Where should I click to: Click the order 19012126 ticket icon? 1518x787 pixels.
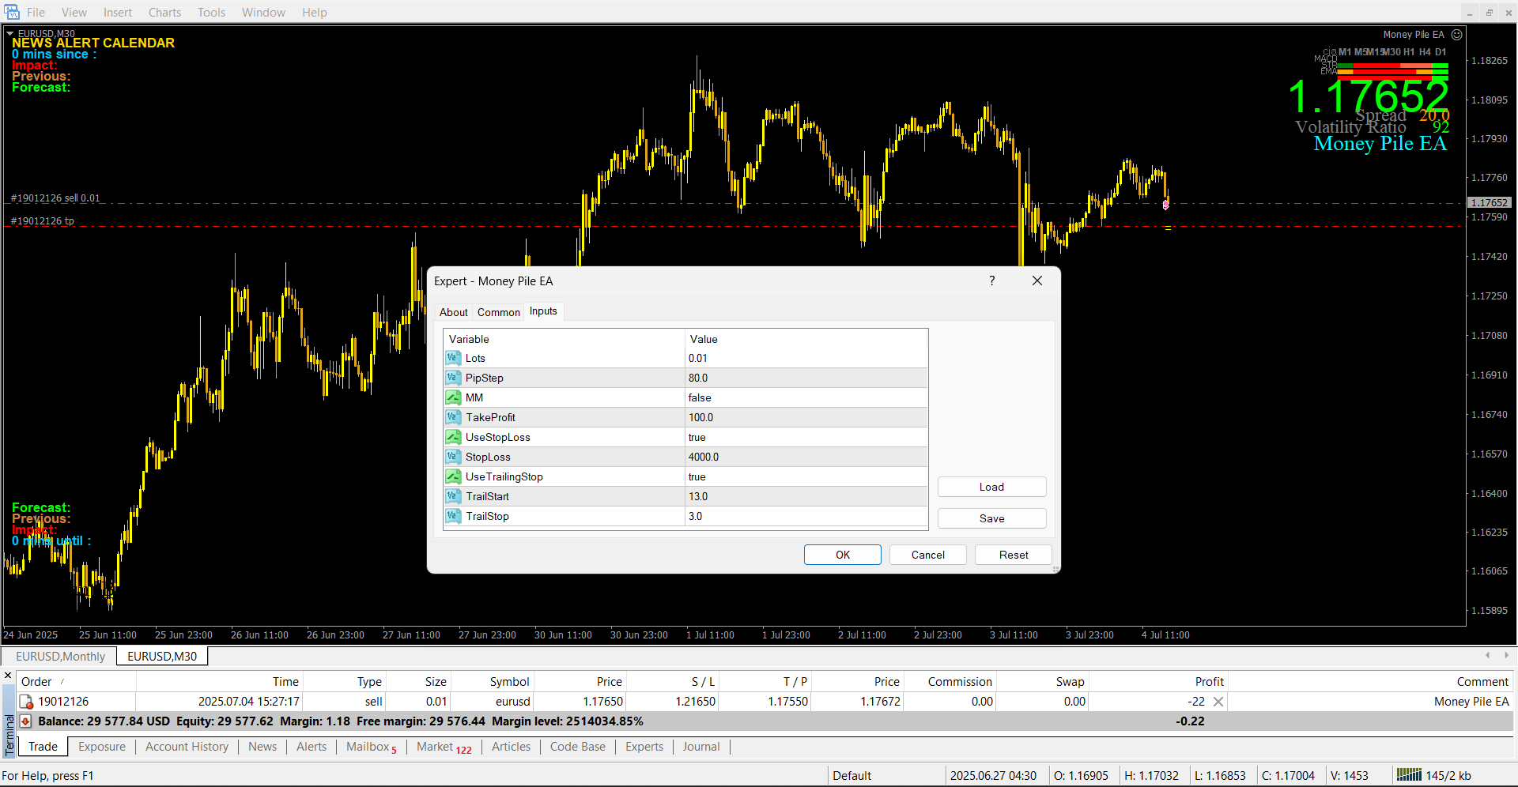[x=26, y=702]
